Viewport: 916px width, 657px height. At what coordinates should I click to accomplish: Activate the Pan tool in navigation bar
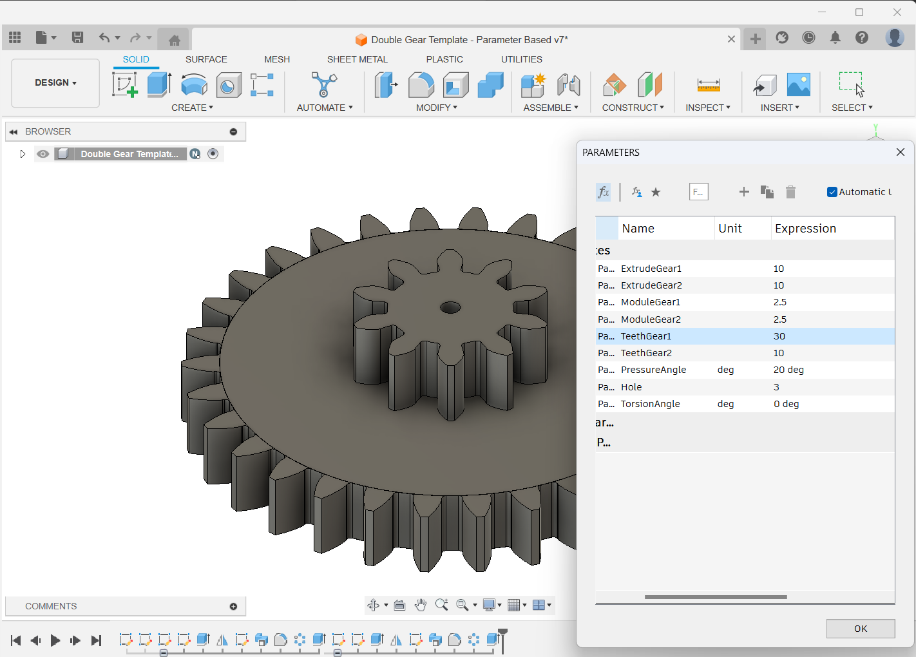pos(420,605)
